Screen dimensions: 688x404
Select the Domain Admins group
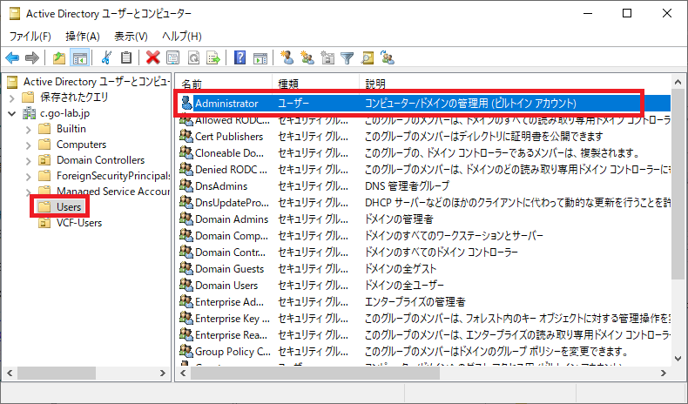(224, 219)
